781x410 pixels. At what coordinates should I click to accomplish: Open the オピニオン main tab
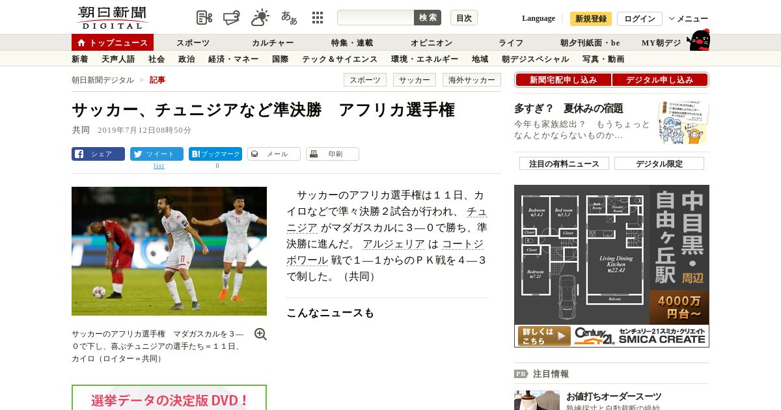coord(432,43)
